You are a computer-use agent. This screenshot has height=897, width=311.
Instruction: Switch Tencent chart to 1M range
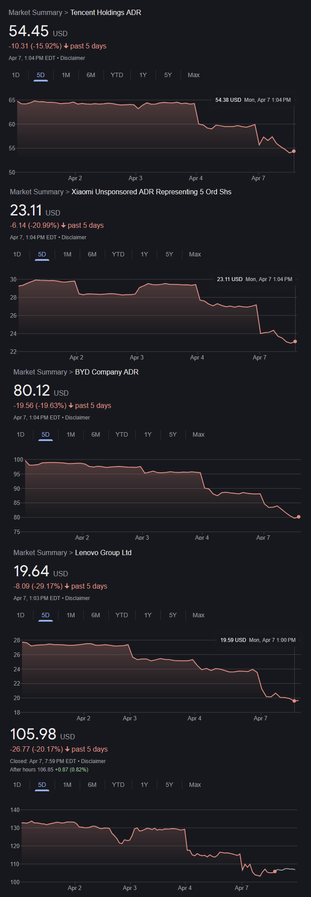(x=66, y=75)
